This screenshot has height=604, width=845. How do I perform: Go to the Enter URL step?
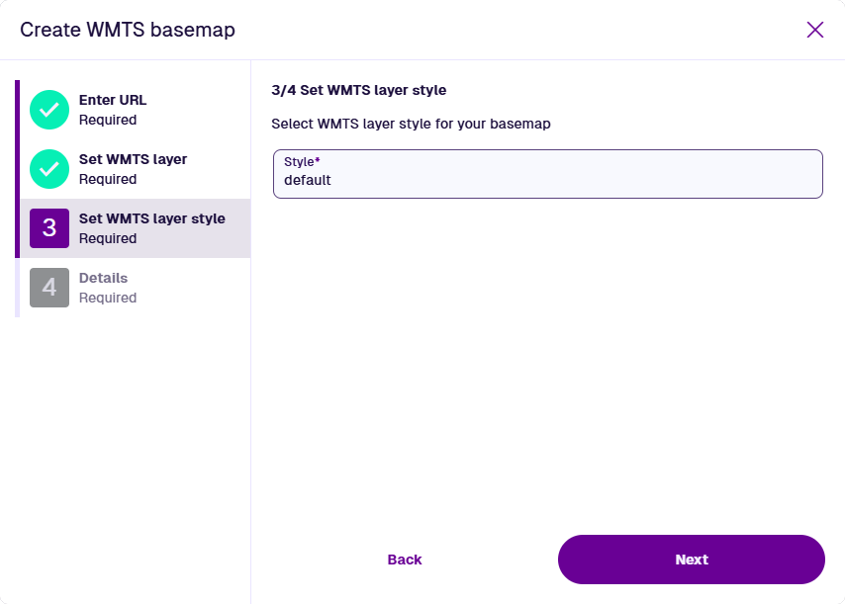pyautogui.click(x=113, y=100)
